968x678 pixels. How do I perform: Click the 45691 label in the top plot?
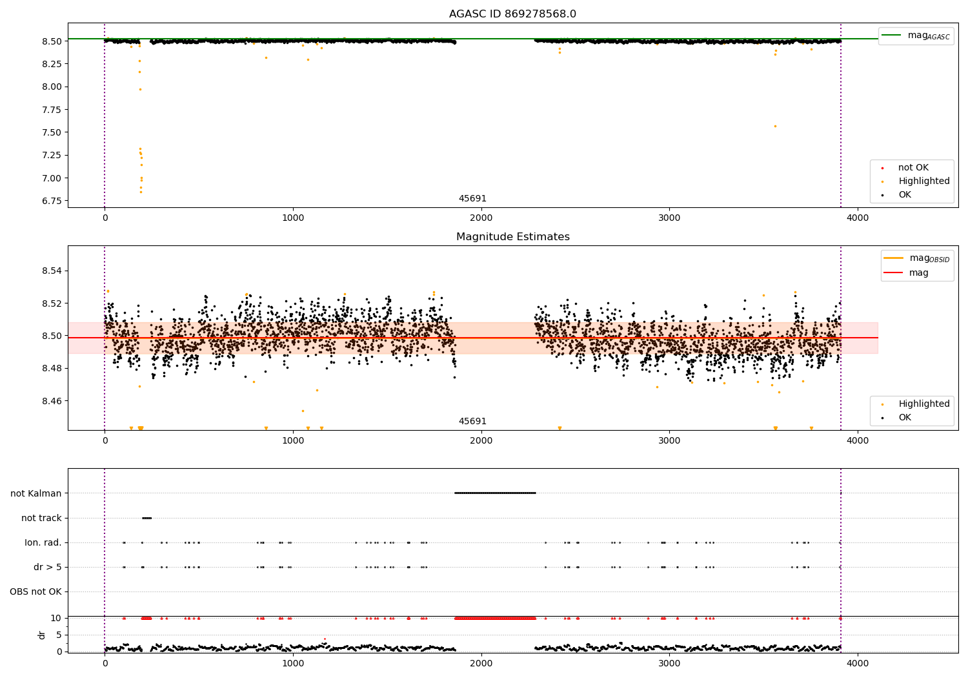coord(472,199)
